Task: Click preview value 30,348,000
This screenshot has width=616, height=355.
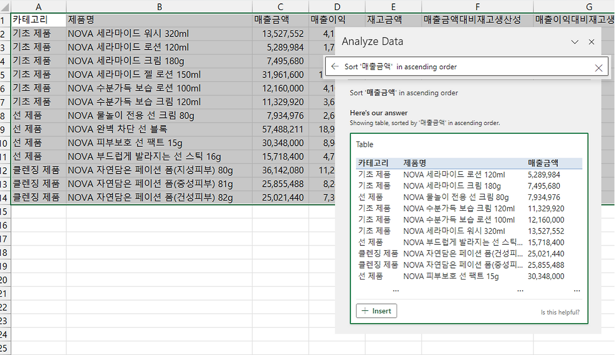Action: pyautogui.click(x=546, y=277)
